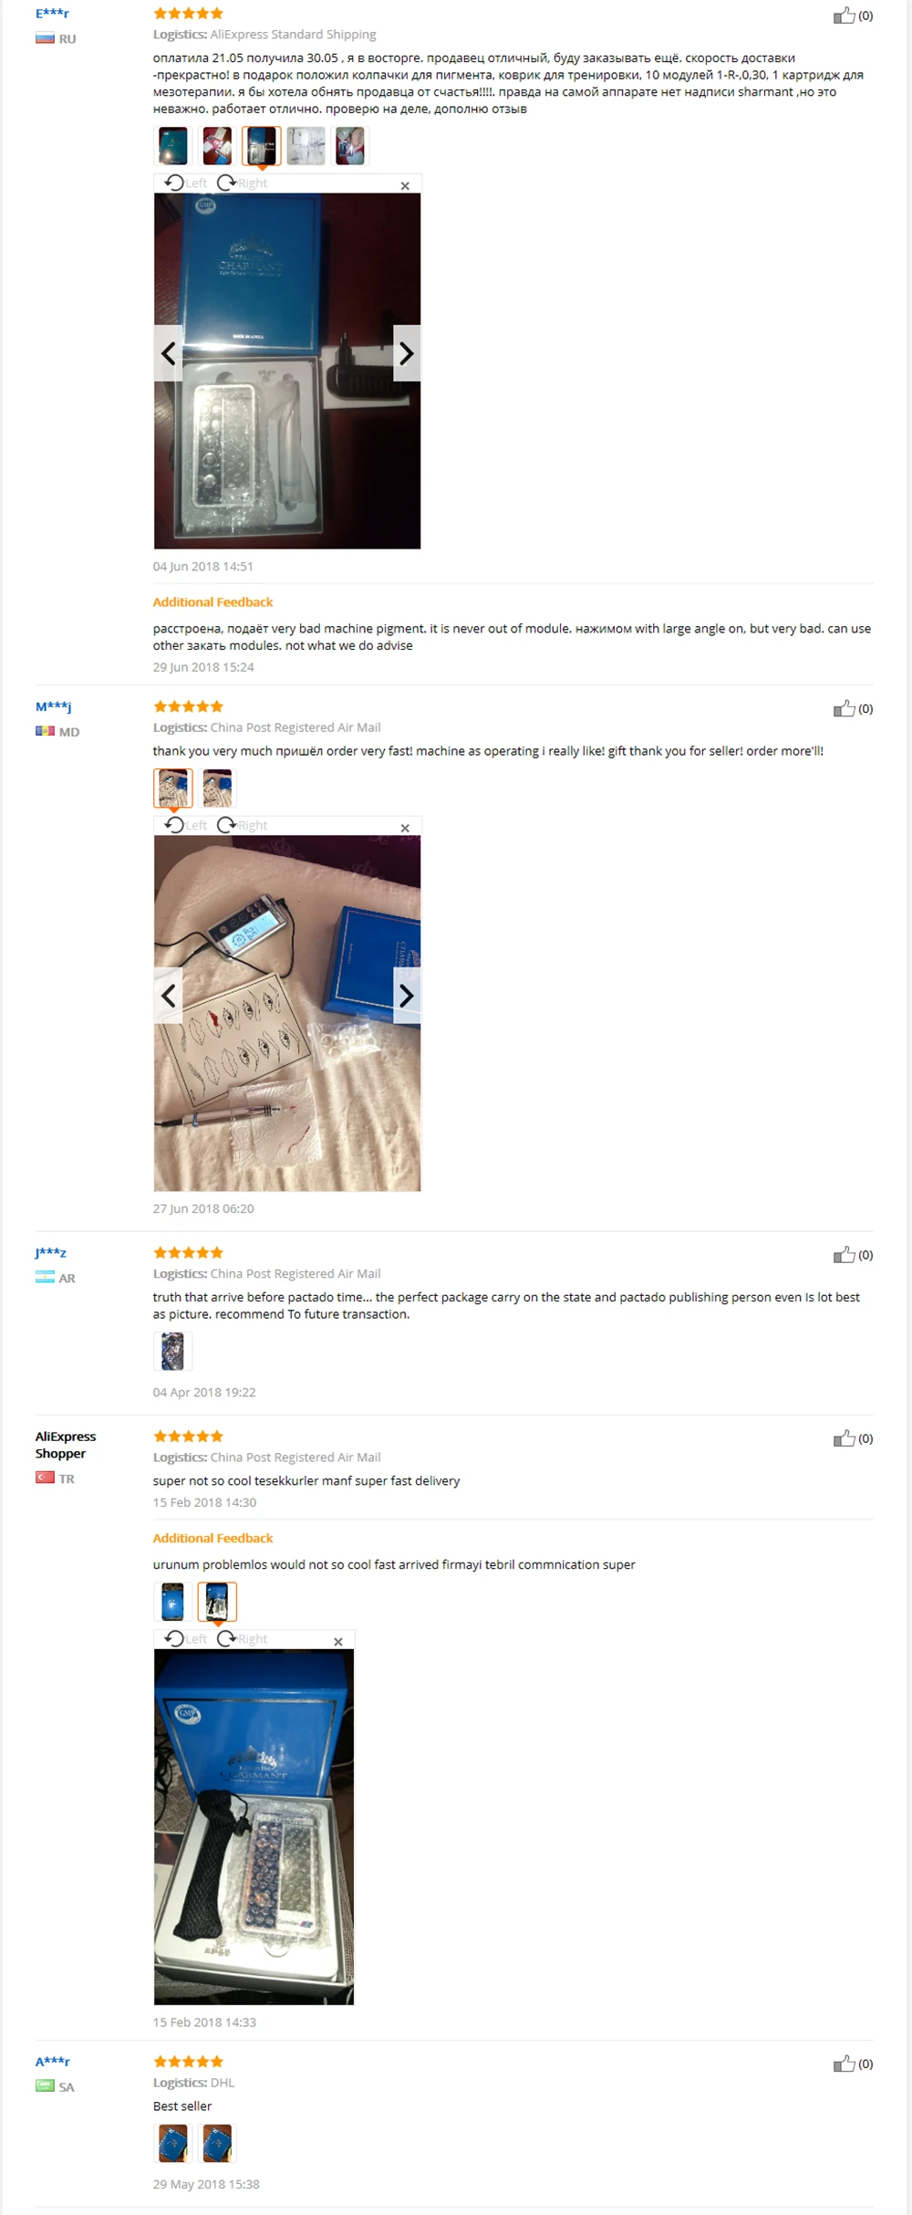Viewport: 912px width, 2215px height.
Task: Show next photo in E***r's gallery
Action: point(407,353)
